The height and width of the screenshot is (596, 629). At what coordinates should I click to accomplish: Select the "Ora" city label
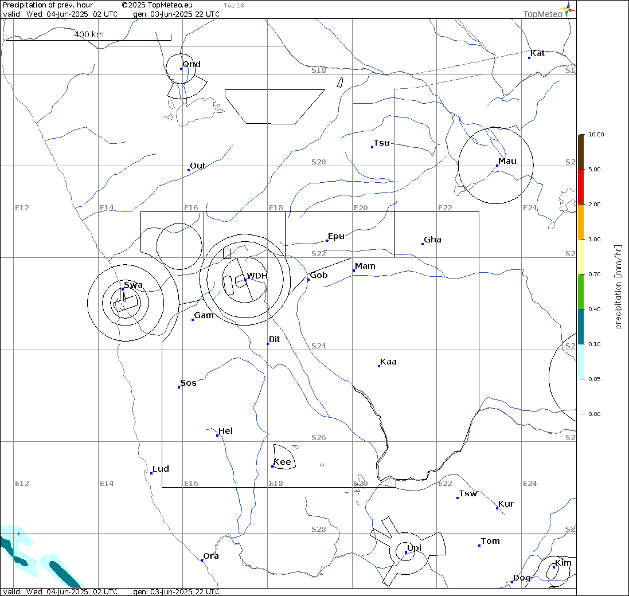coord(211,556)
